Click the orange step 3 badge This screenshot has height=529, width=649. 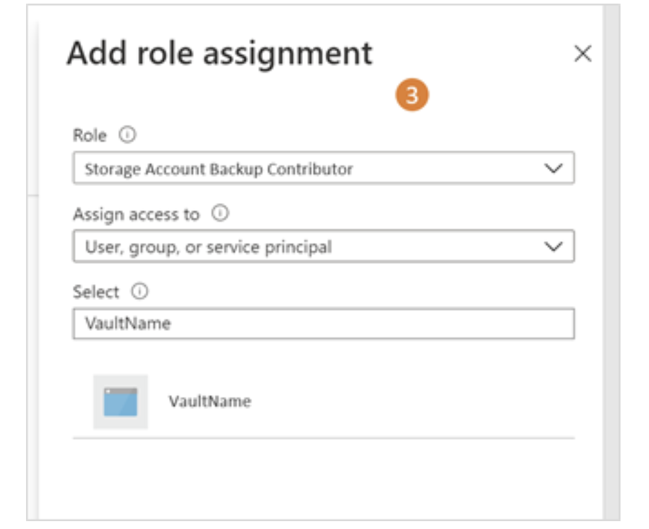click(x=412, y=96)
